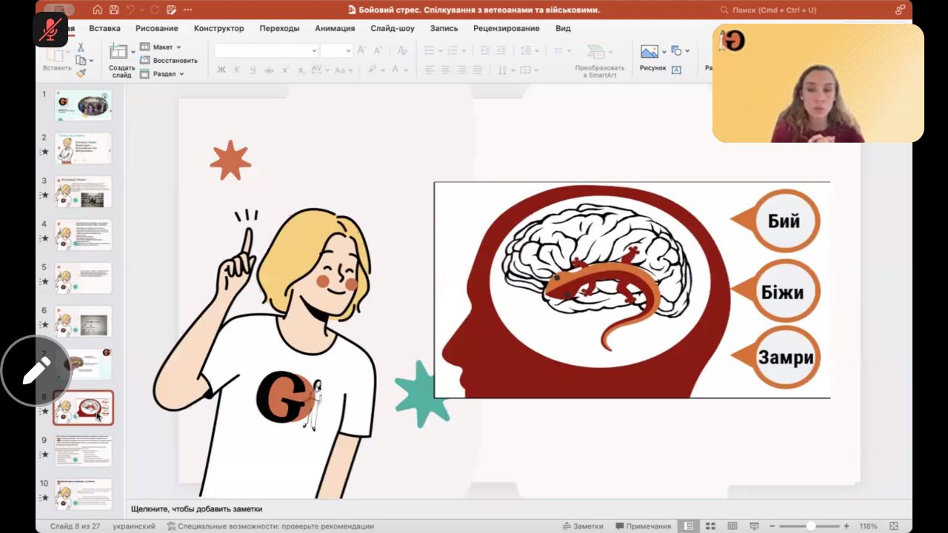Viewport: 948px width, 533px height.
Task: Switch to Переходы tab
Action: coord(279,28)
